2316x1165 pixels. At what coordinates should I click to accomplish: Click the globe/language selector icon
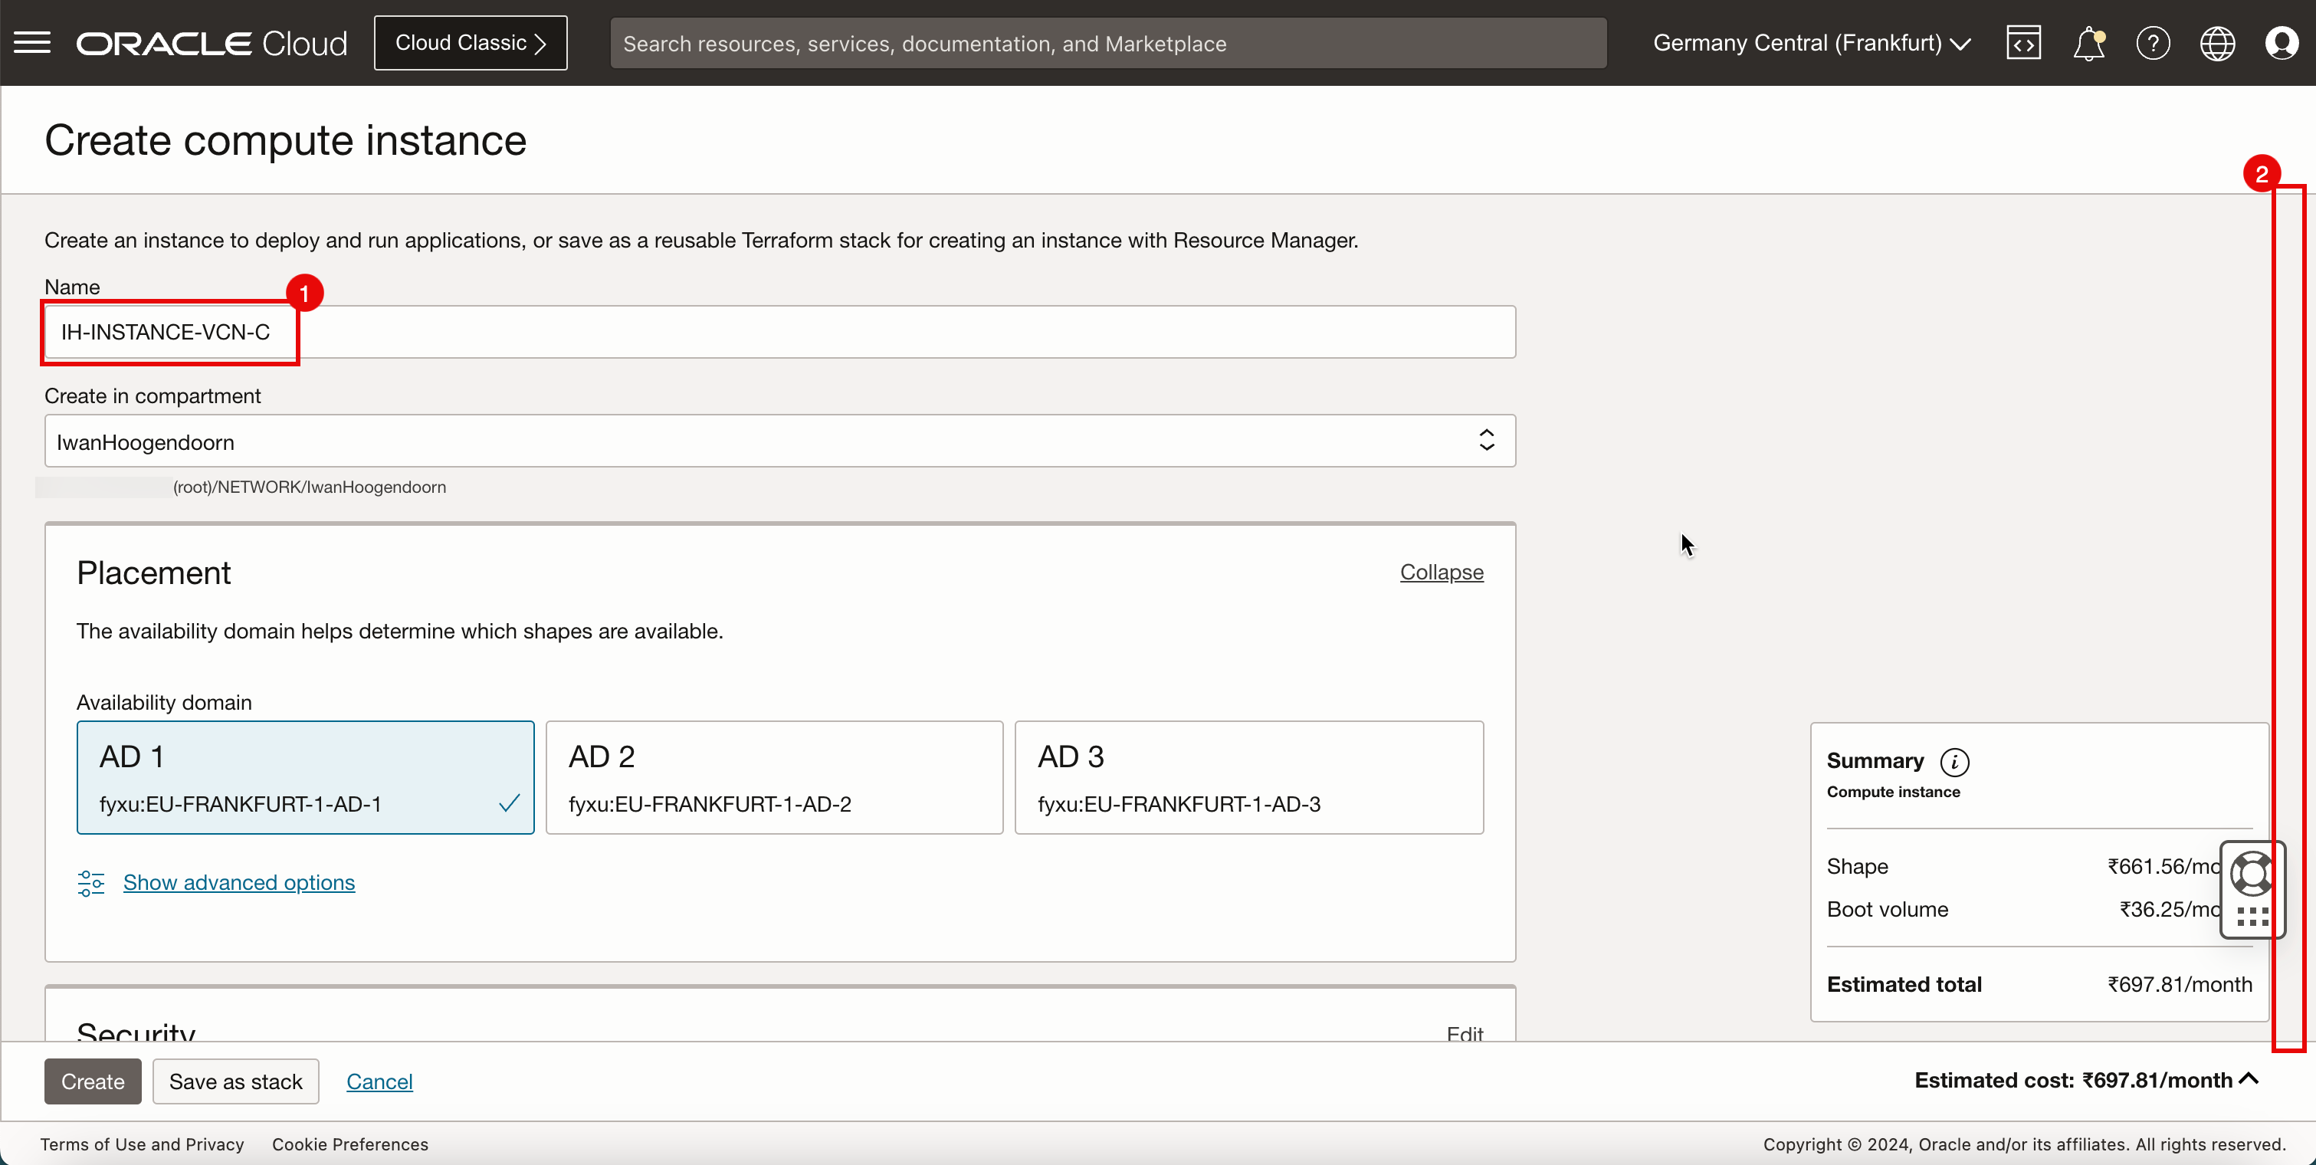[x=2216, y=43]
